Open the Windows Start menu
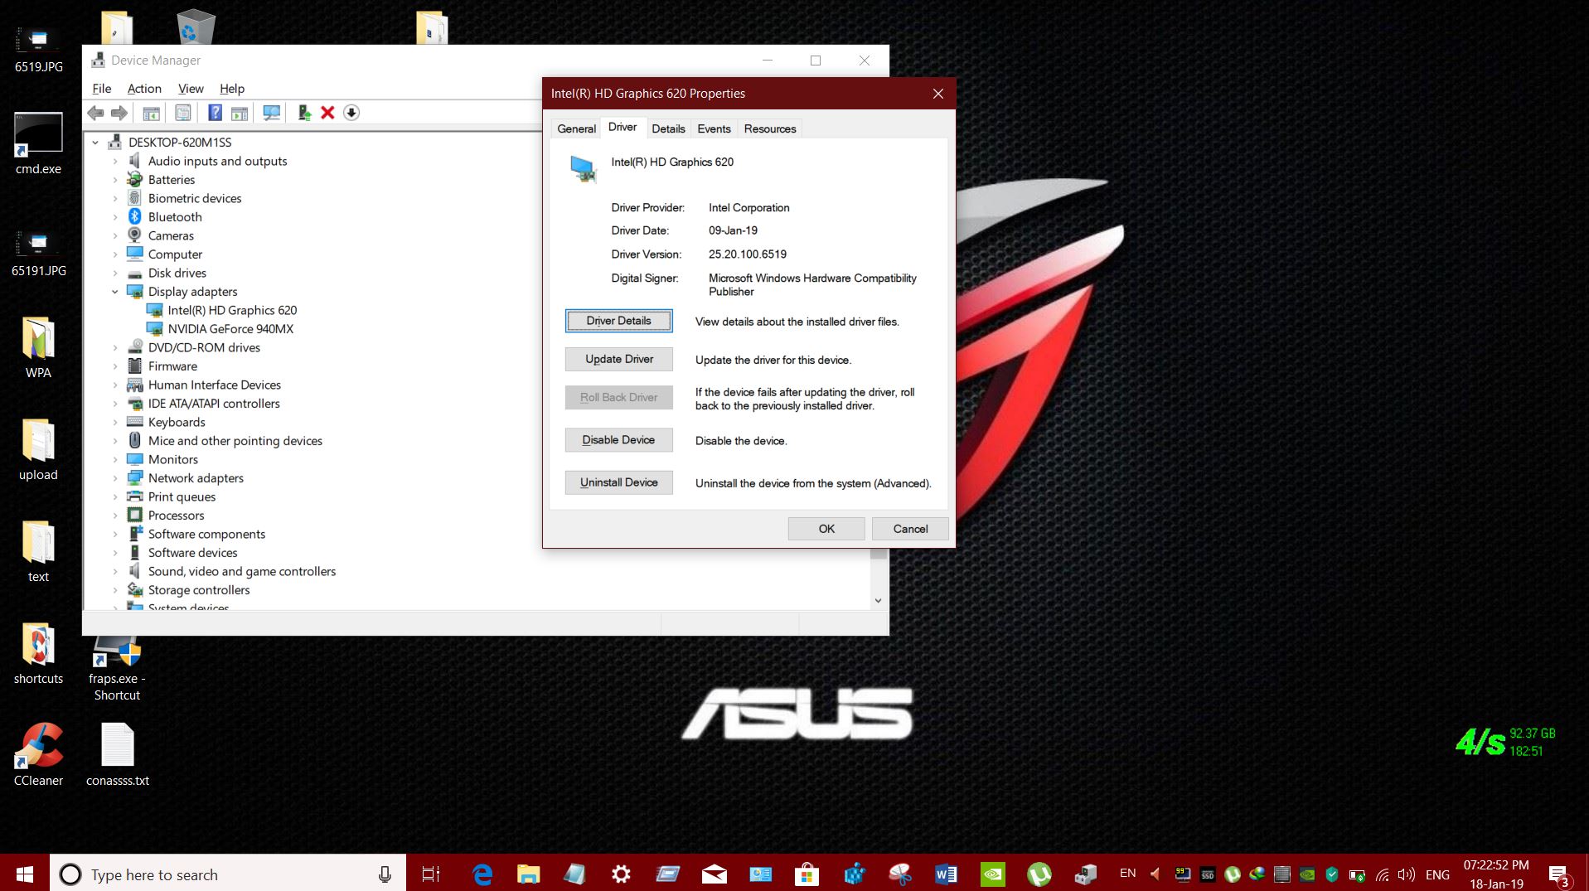This screenshot has height=891, width=1589. click(25, 874)
